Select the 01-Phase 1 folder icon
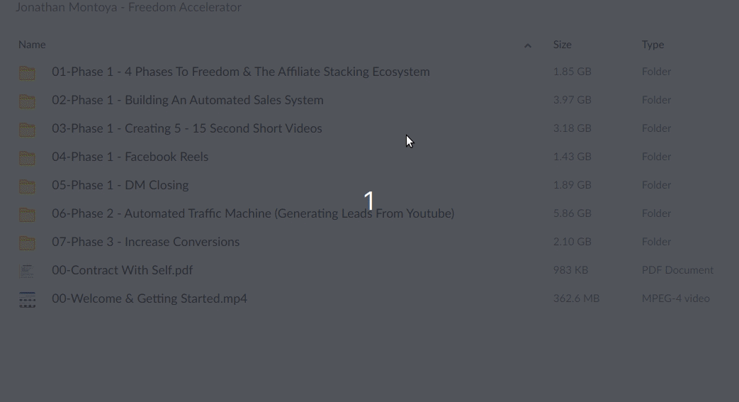The image size is (739, 402). click(x=28, y=72)
